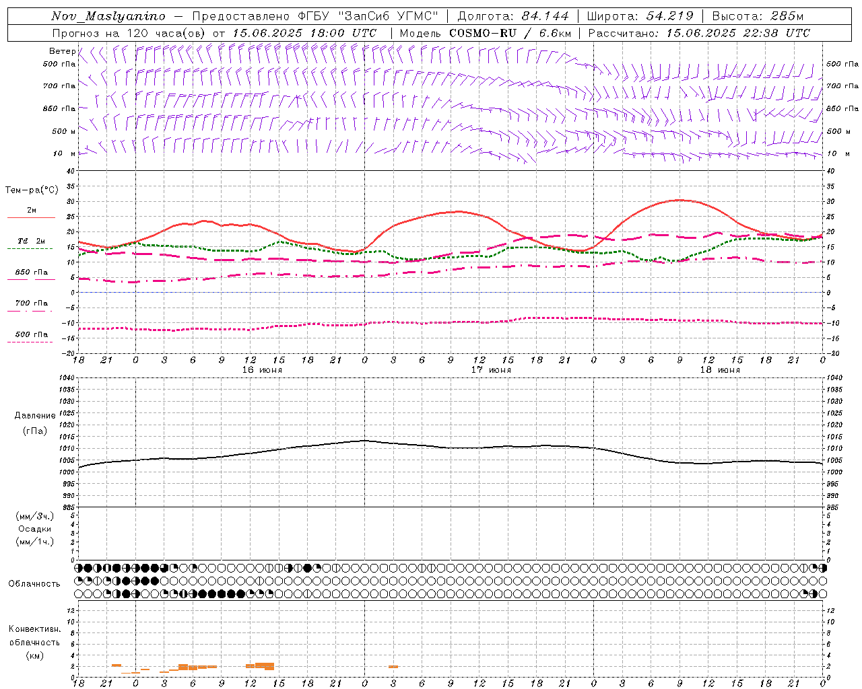Image resolution: width=862 pixels, height=689 pixels.
Task: Select the "700 гПа" temperature legend entry
Action: (x=32, y=303)
